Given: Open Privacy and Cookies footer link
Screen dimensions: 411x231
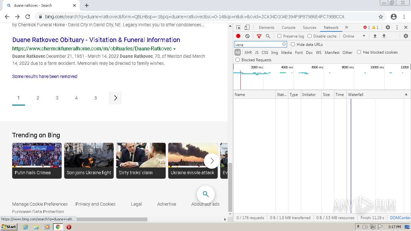Looking at the screenshot, I should [x=95, y=204].
